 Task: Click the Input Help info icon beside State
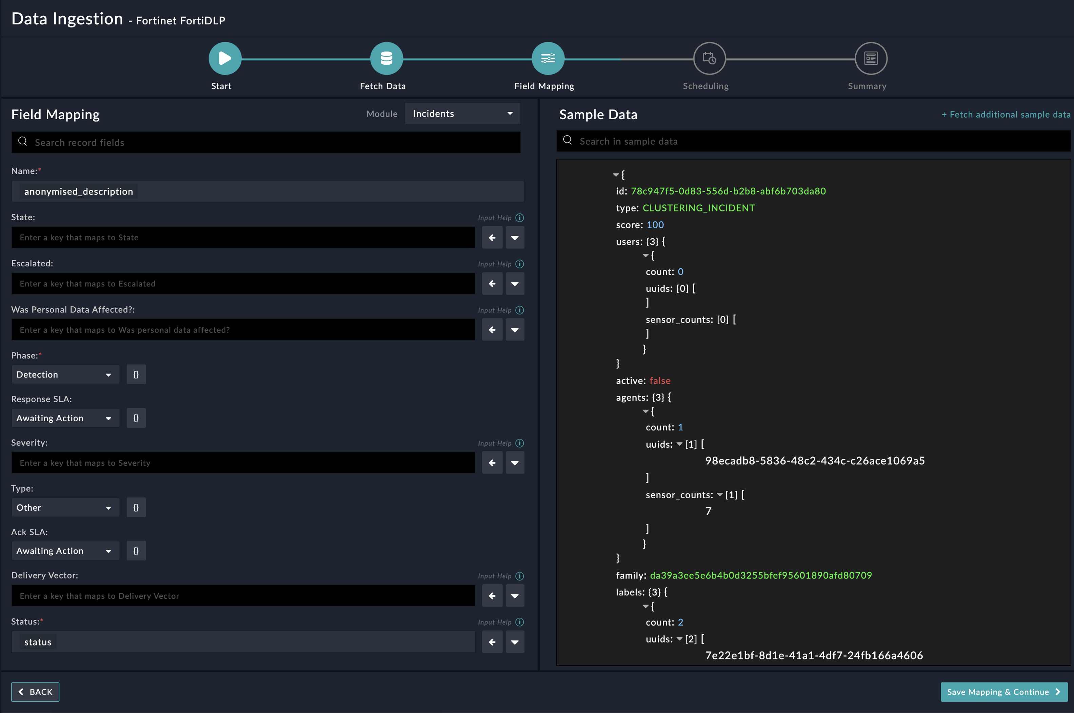(x=519, y=217)
